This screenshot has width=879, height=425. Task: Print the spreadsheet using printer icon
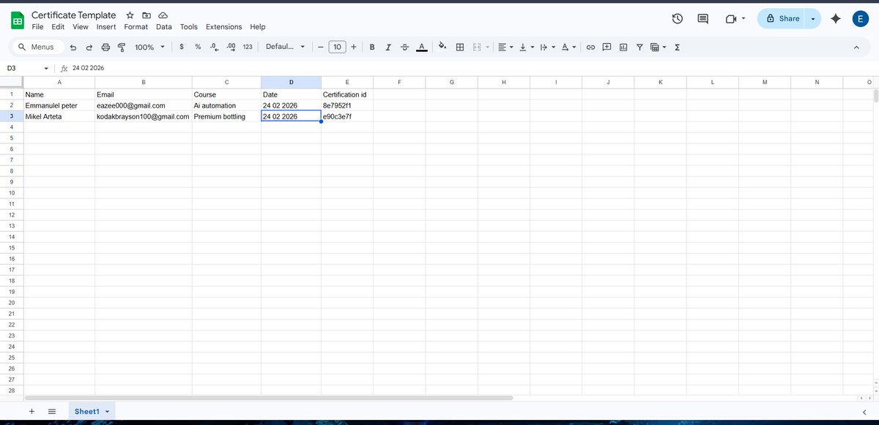(x=105, y=47)
